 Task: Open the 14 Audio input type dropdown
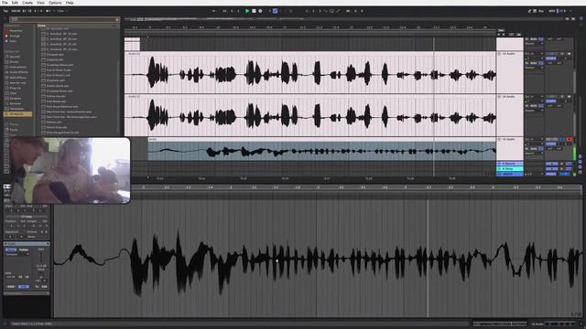point(534,97)
